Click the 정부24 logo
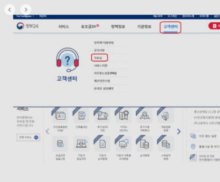 (x=28, y=26)
